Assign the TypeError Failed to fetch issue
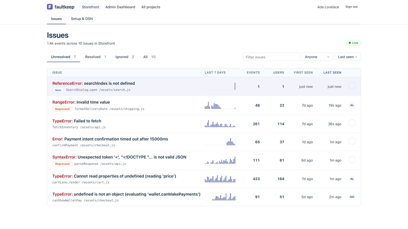The height and width of the screenshot is (229, 408). click(352, 123)
